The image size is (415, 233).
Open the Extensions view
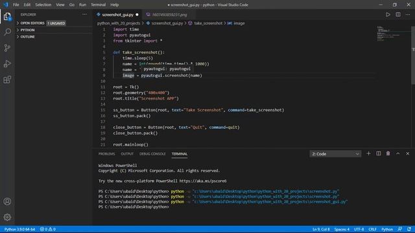coord(7,80)
